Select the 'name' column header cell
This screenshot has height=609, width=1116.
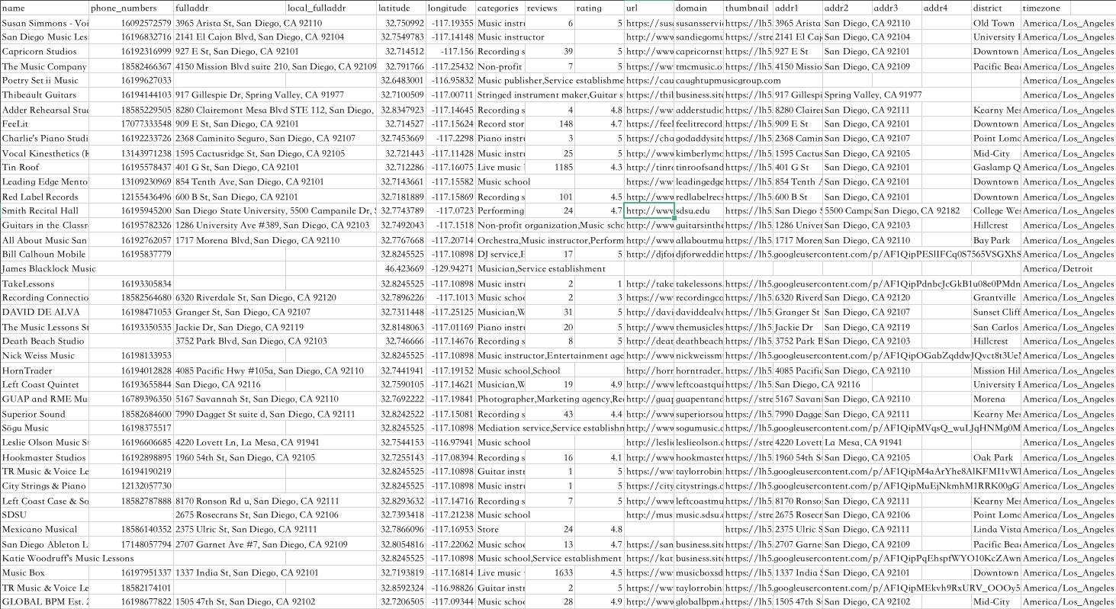pyautogui.click(x=44, y=8)
